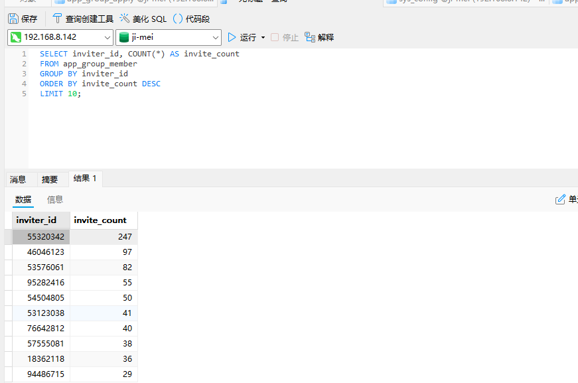Click line number 3 in the gutter
Image resolution: width=578 pixels, height=383 pixels.
24,74
